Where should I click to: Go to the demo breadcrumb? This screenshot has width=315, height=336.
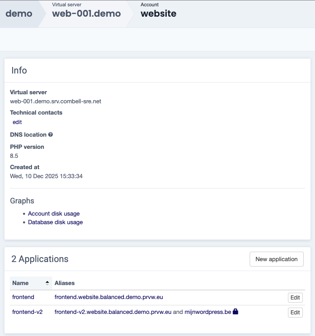pos(19,14)
